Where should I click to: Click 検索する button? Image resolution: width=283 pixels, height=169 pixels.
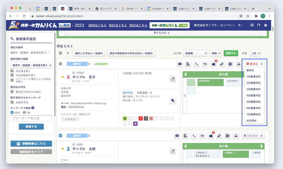31,127
